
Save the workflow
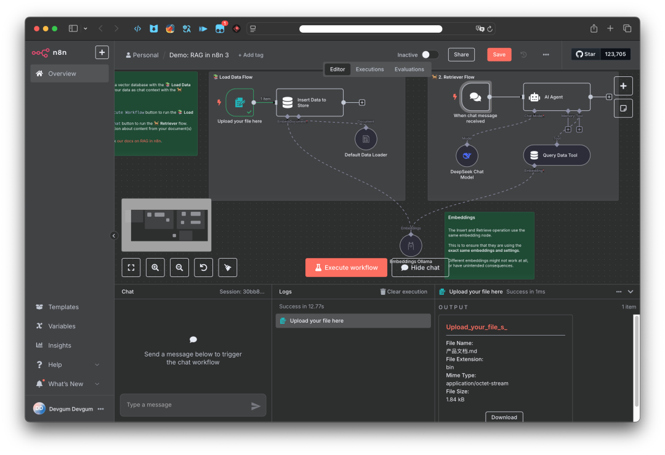click(499, 54)
